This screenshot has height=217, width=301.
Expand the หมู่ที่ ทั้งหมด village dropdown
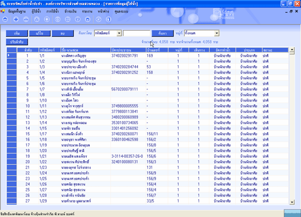[x=217, y=33]
